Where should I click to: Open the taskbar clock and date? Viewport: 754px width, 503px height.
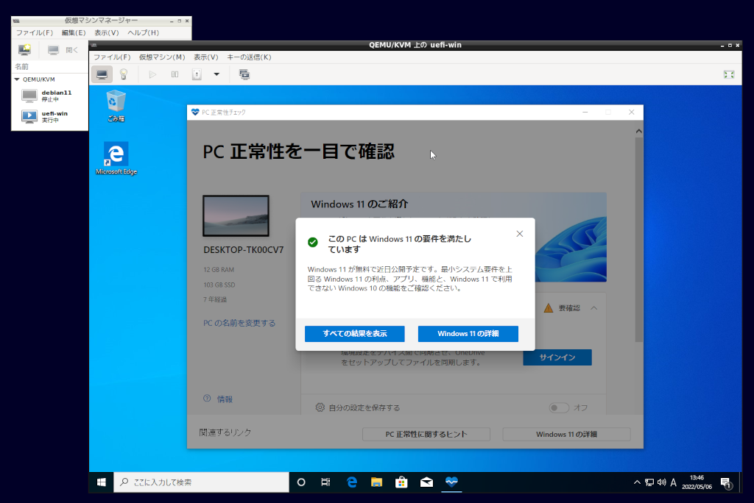pos(697,482)
